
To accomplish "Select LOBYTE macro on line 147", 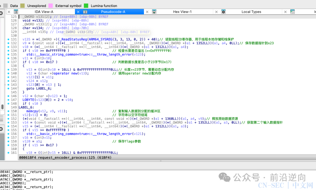I will tap(28, 100).
